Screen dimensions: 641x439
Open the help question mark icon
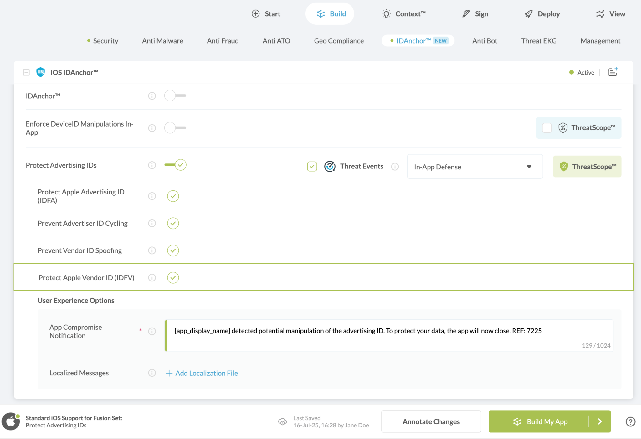(631, 421)
